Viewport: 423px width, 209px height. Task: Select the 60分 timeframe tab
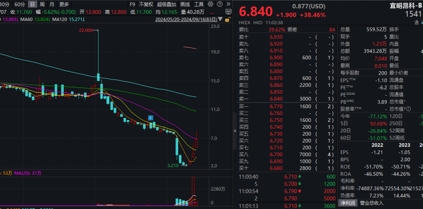coord(19,4)
